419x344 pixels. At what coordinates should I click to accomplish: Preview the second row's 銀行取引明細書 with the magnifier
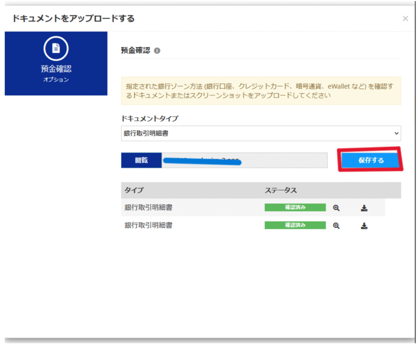tap(336, 225)
